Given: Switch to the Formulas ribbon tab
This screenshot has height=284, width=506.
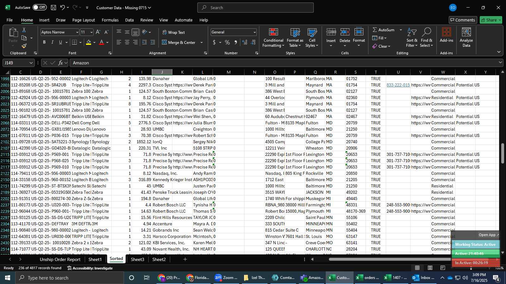Looking at the screenshot, I should click(110, 20).
